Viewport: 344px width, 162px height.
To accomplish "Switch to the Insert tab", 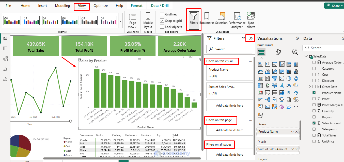I will click(42, 6).
